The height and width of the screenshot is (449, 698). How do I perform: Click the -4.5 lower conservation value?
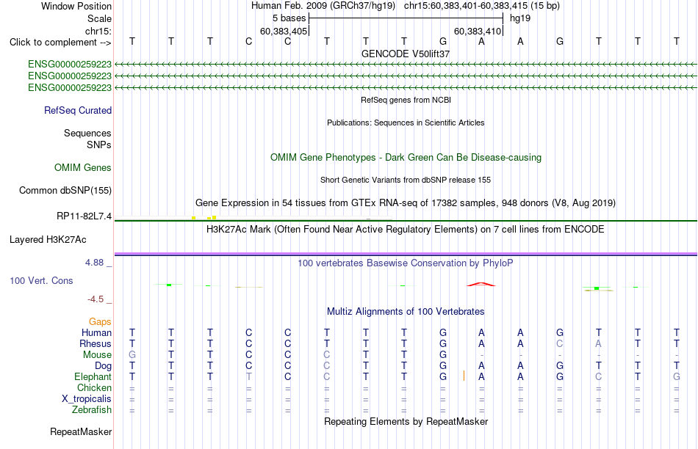96,299
